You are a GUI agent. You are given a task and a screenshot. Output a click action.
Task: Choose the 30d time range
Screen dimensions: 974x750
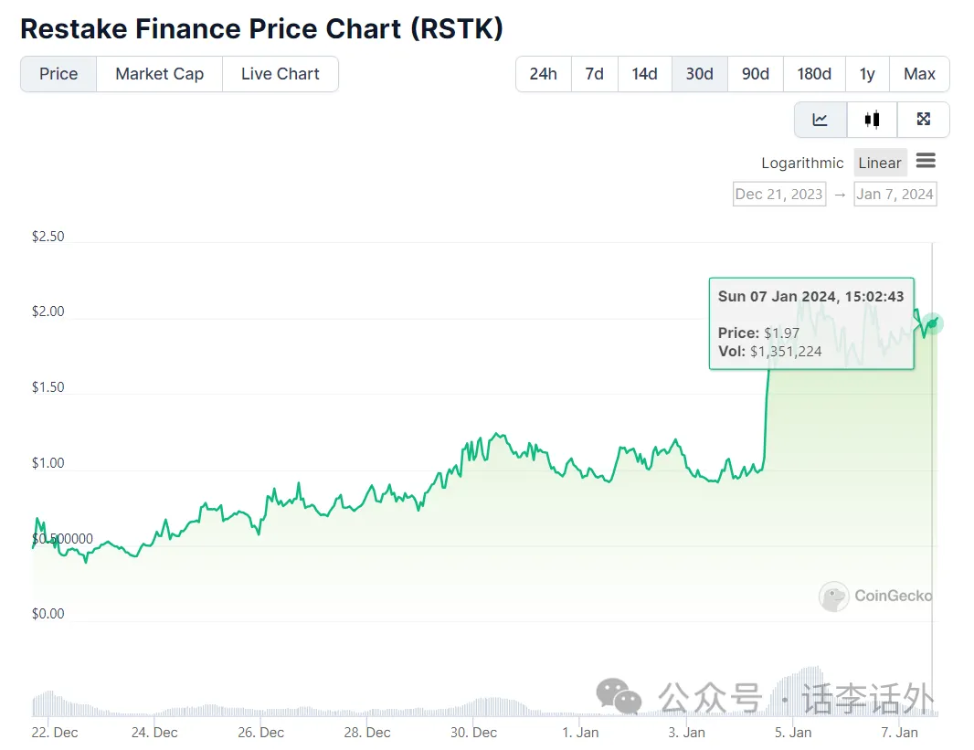(x=700, y=74)
